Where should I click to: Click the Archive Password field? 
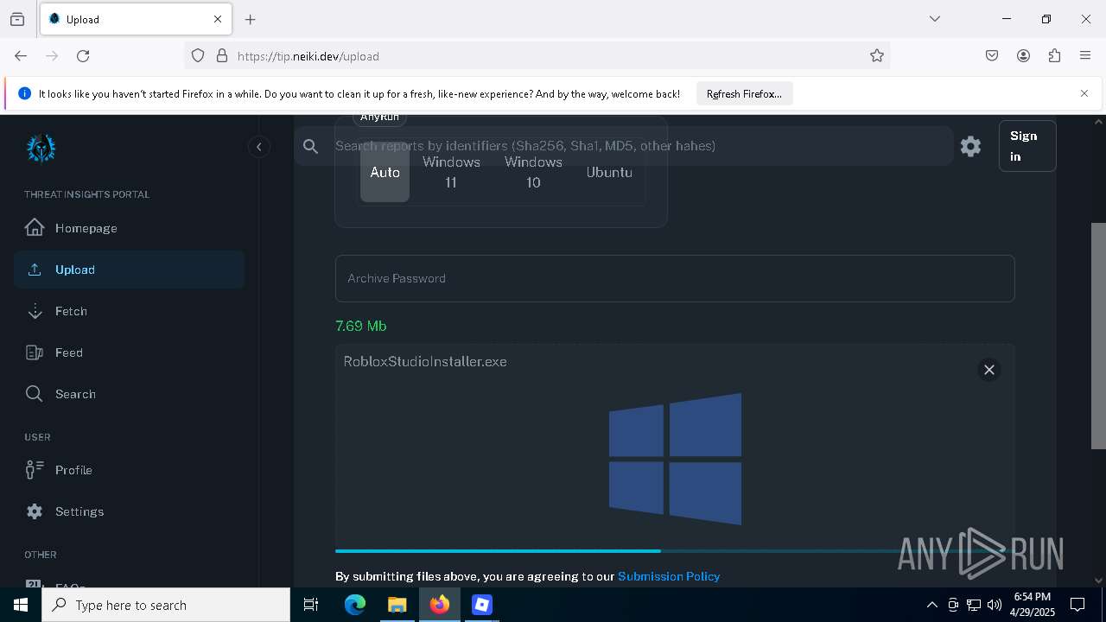[x=675, y=278]
